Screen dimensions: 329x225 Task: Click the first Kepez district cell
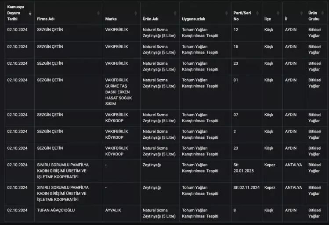coord(270,165)
